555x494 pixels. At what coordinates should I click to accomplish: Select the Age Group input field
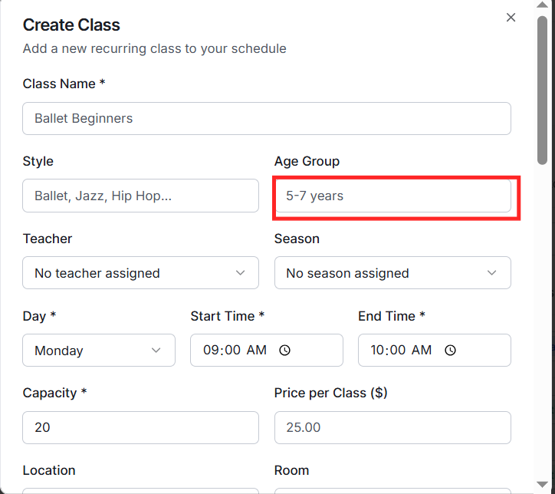click(x=392, y=196)
